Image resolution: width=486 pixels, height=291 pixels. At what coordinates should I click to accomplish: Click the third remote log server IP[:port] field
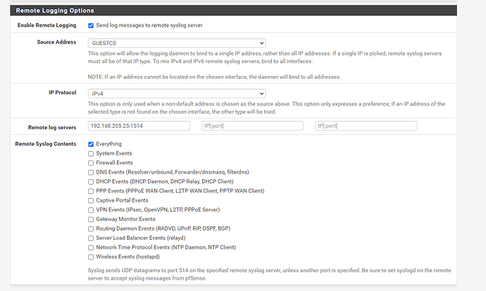tap(366, 126)
